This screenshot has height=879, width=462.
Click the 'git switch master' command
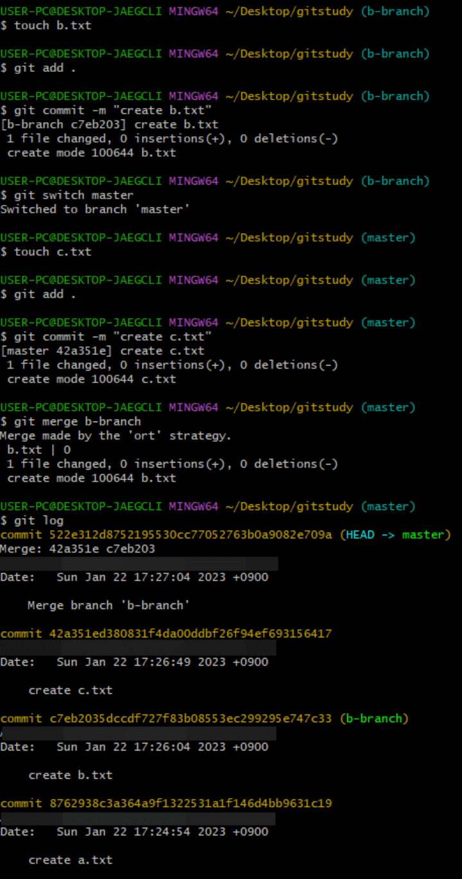click(67, 195)
